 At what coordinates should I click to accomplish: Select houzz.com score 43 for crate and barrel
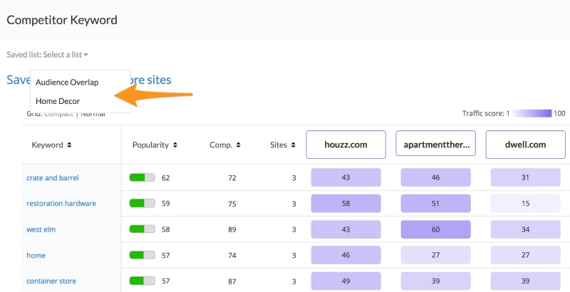pyautogui.click(x=346, y=177)
